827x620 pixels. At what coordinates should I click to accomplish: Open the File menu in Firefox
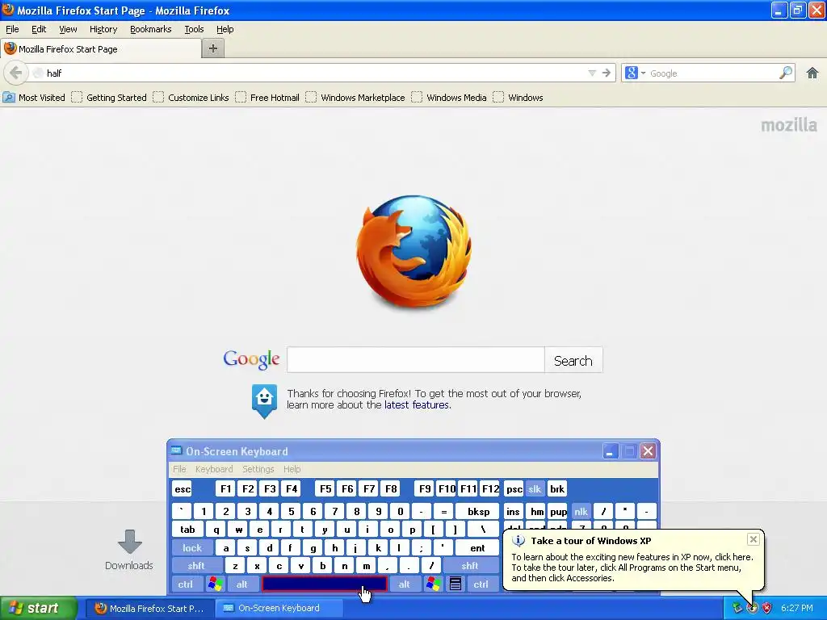click(x=12, y=29)
